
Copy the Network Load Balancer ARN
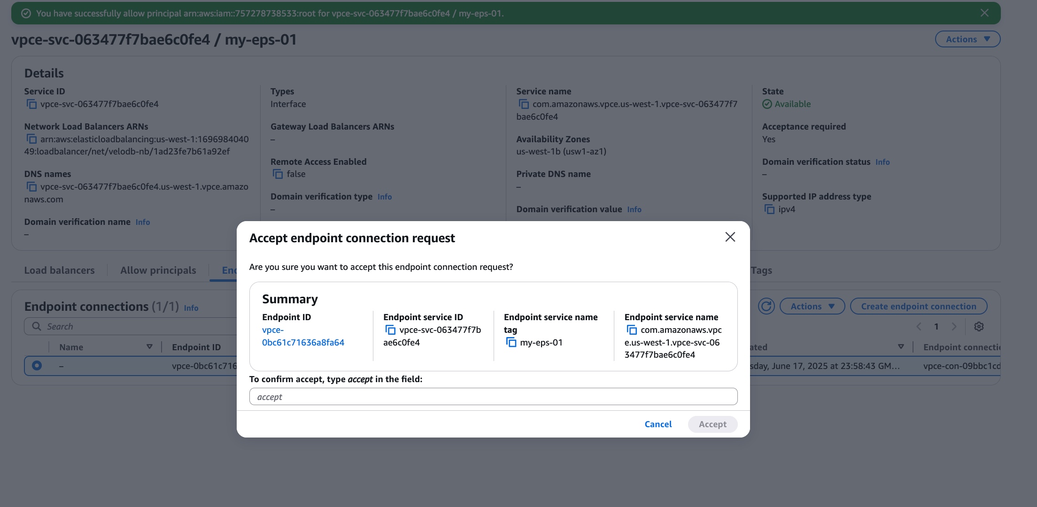[31, 139]
